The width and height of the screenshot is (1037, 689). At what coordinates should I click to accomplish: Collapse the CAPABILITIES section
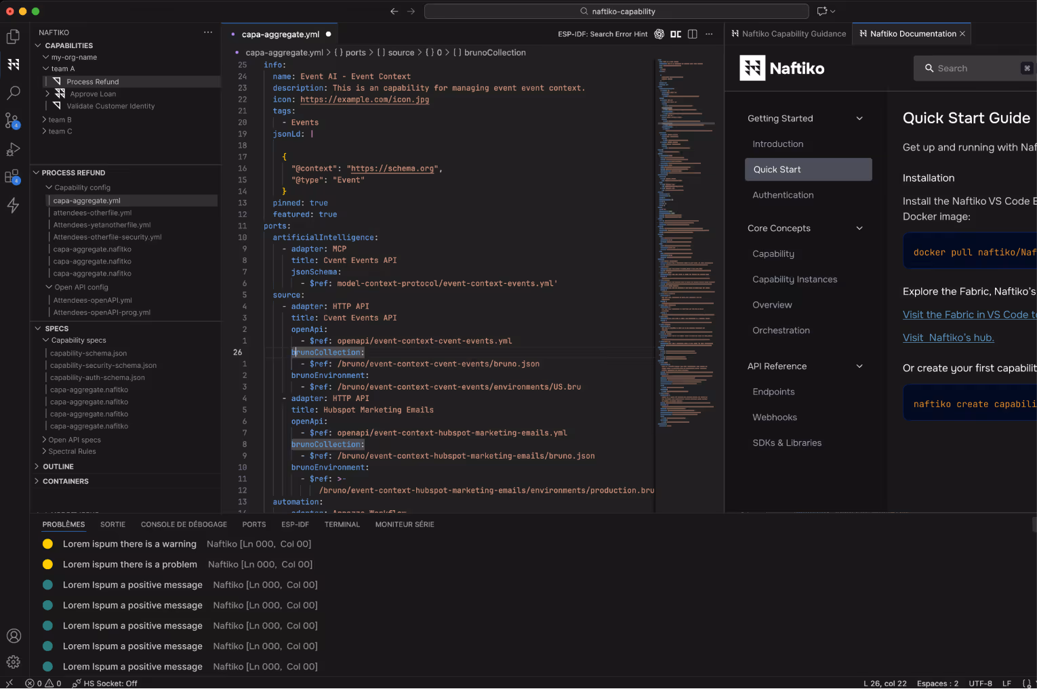[x=39, y=45]
